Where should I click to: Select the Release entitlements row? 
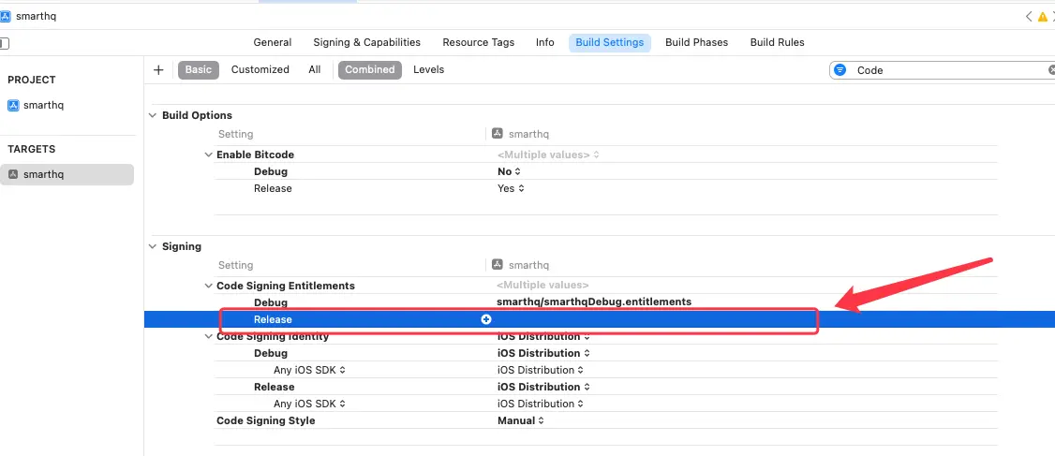(x=600, y=319)
